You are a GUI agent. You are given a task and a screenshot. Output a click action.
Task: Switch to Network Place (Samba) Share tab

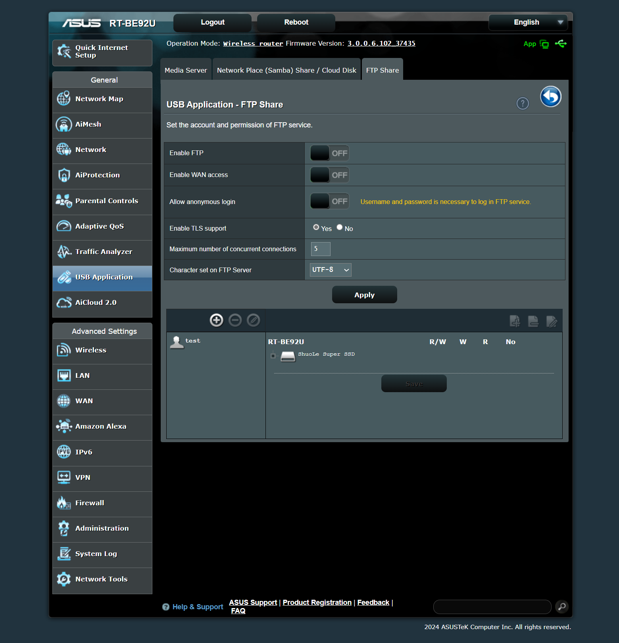(286, 70)
